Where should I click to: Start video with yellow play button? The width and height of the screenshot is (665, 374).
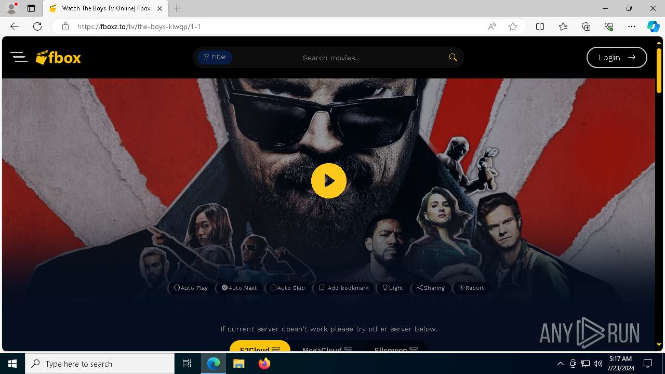click(329, 181)
